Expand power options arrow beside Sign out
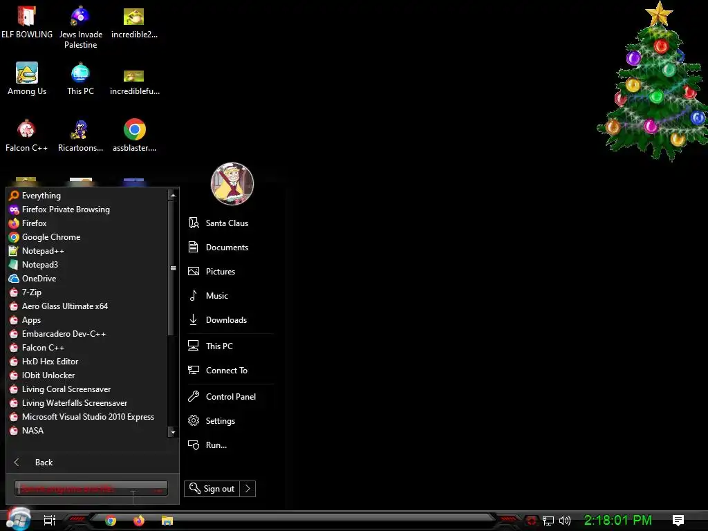Screen dimensions: 708x531 [x=248, y=489]
